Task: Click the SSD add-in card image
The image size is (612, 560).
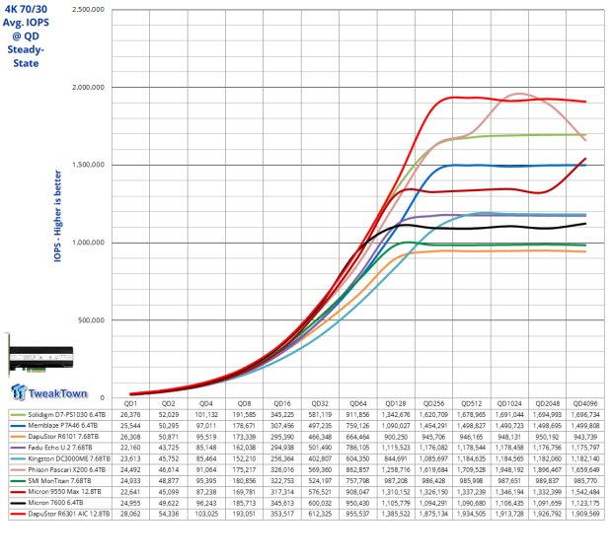Action: pyautogui.click(x=45, y=352)
